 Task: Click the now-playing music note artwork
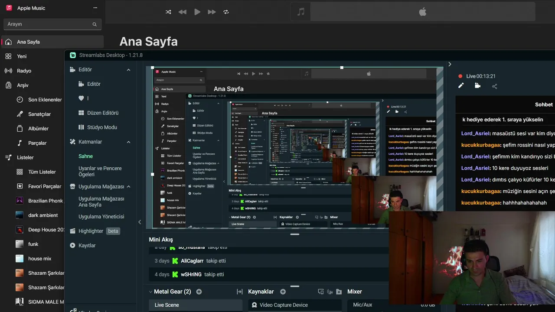click(300, 12)
